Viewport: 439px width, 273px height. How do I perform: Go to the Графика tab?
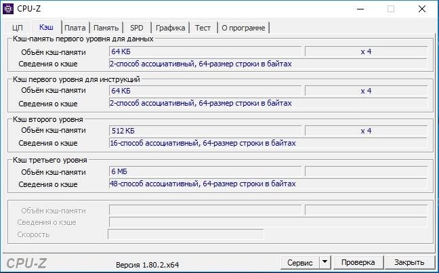click(x=170, y=28)
